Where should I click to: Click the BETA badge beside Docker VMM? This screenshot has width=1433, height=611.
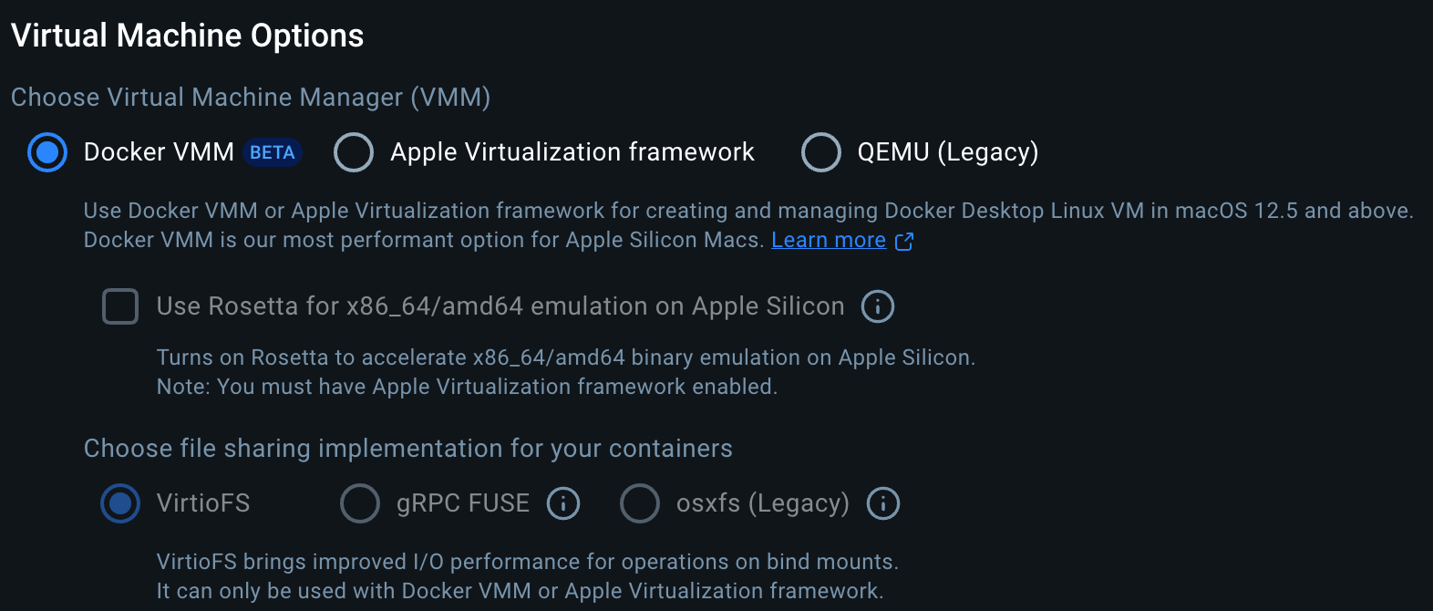(x=273, y=152)
